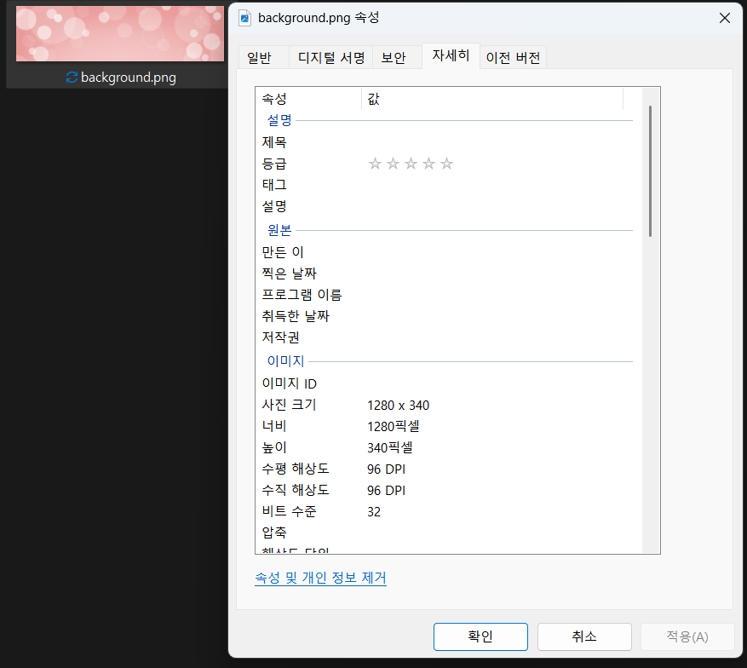This screenshot has height=668, width=747.
Task: Select the 압축 property row
Action: tap(447, 533)
